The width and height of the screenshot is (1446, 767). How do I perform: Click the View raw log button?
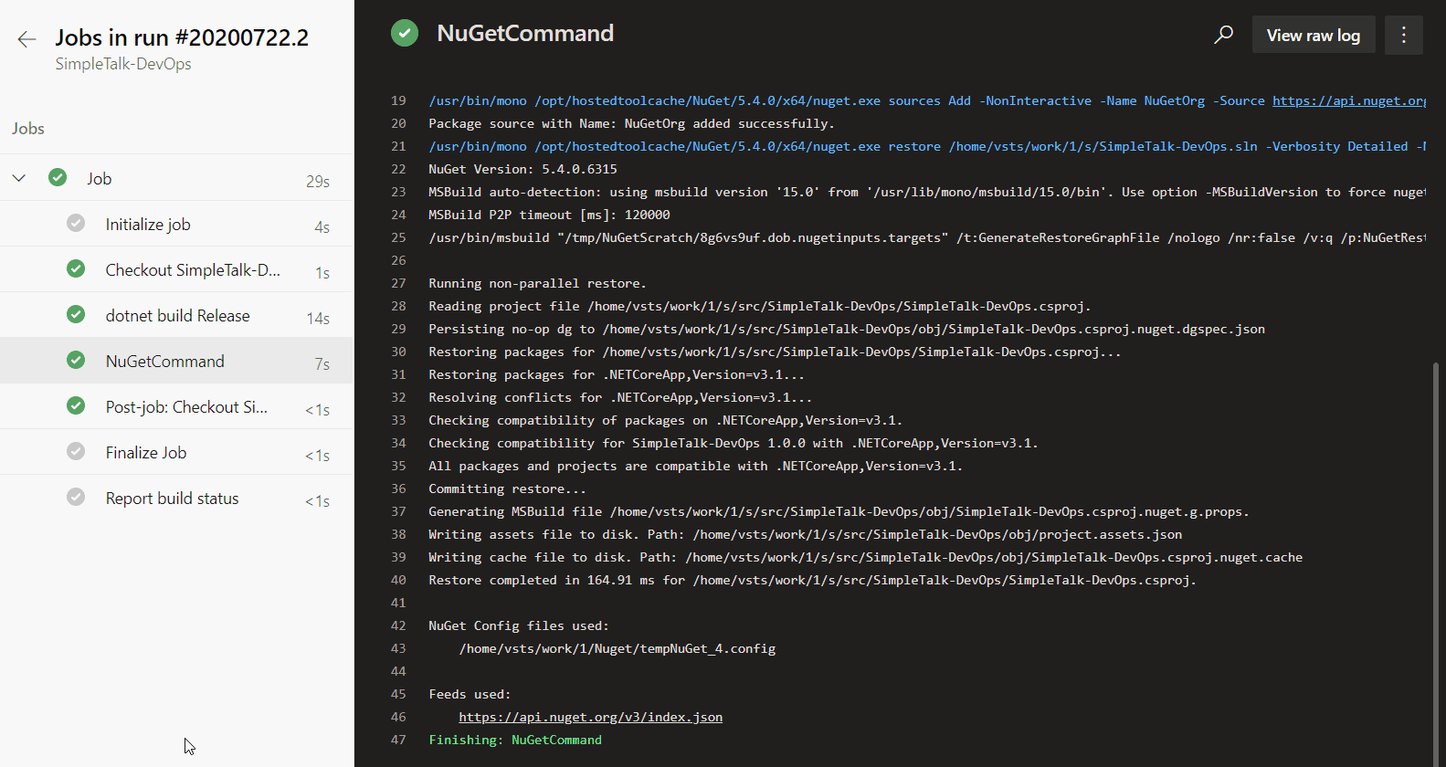[1313, 35]
